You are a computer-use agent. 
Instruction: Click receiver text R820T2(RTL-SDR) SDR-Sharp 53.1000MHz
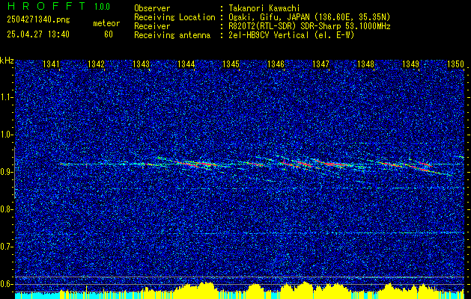click(x=309, y=26)
